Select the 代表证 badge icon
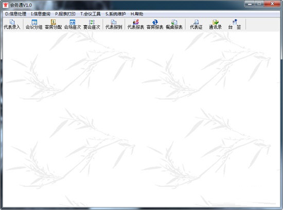 196,24
